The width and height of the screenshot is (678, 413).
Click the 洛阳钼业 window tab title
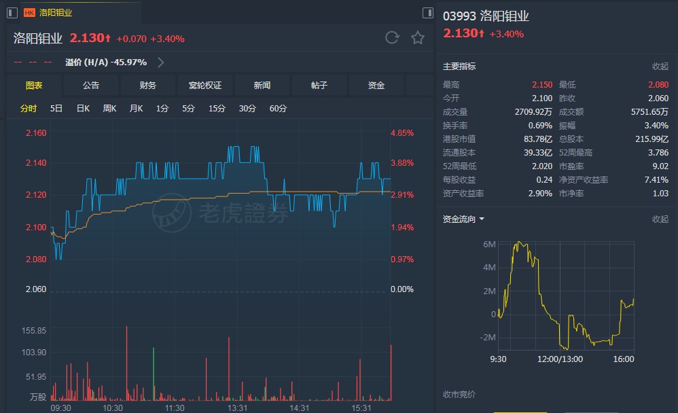pyautogui.click(x=56, y=12)
